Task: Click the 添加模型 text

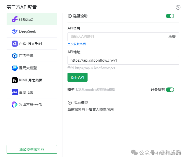Action: [81, 103]
